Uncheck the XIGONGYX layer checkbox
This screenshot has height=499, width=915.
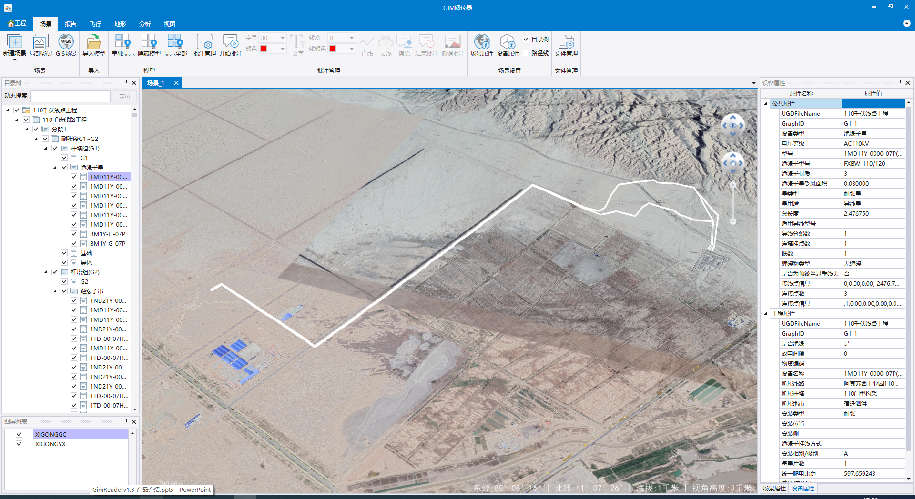pos(19,444)
